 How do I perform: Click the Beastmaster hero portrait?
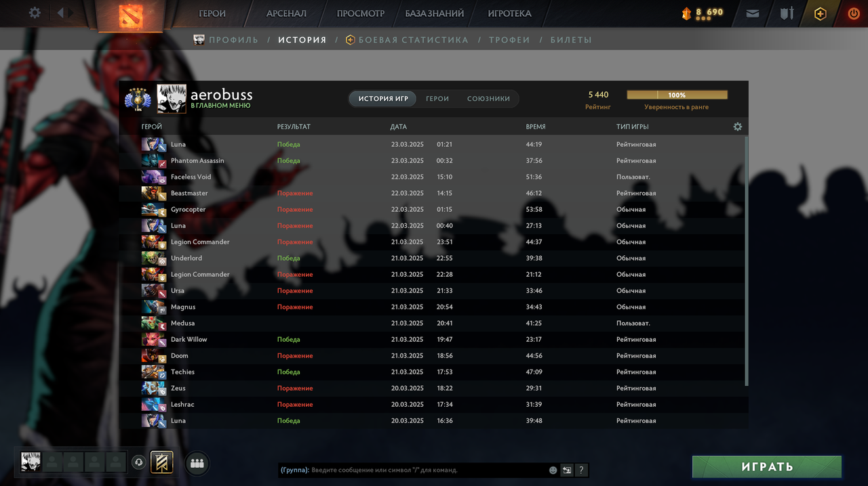(154, 193)
